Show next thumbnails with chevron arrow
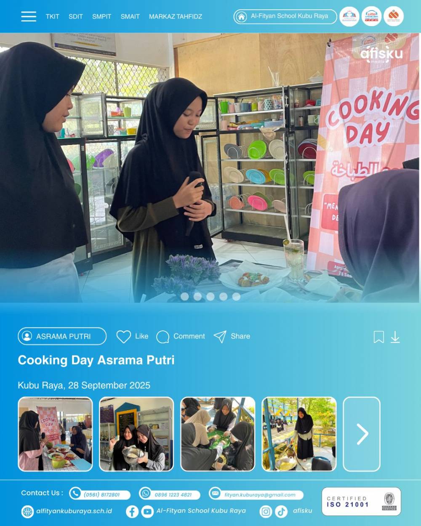This screenshot has width=421, height=526. pos(362,434)
